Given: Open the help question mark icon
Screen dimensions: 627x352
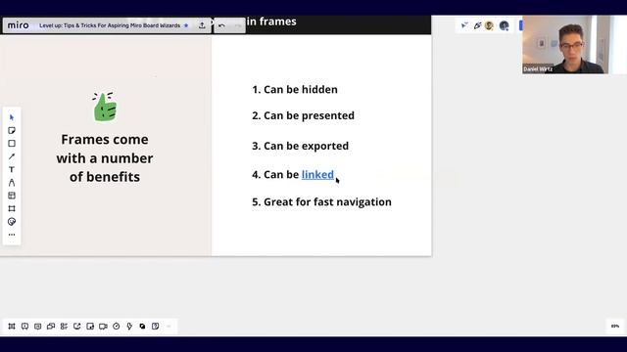Looking at the screenshot, I should point(155,326).
